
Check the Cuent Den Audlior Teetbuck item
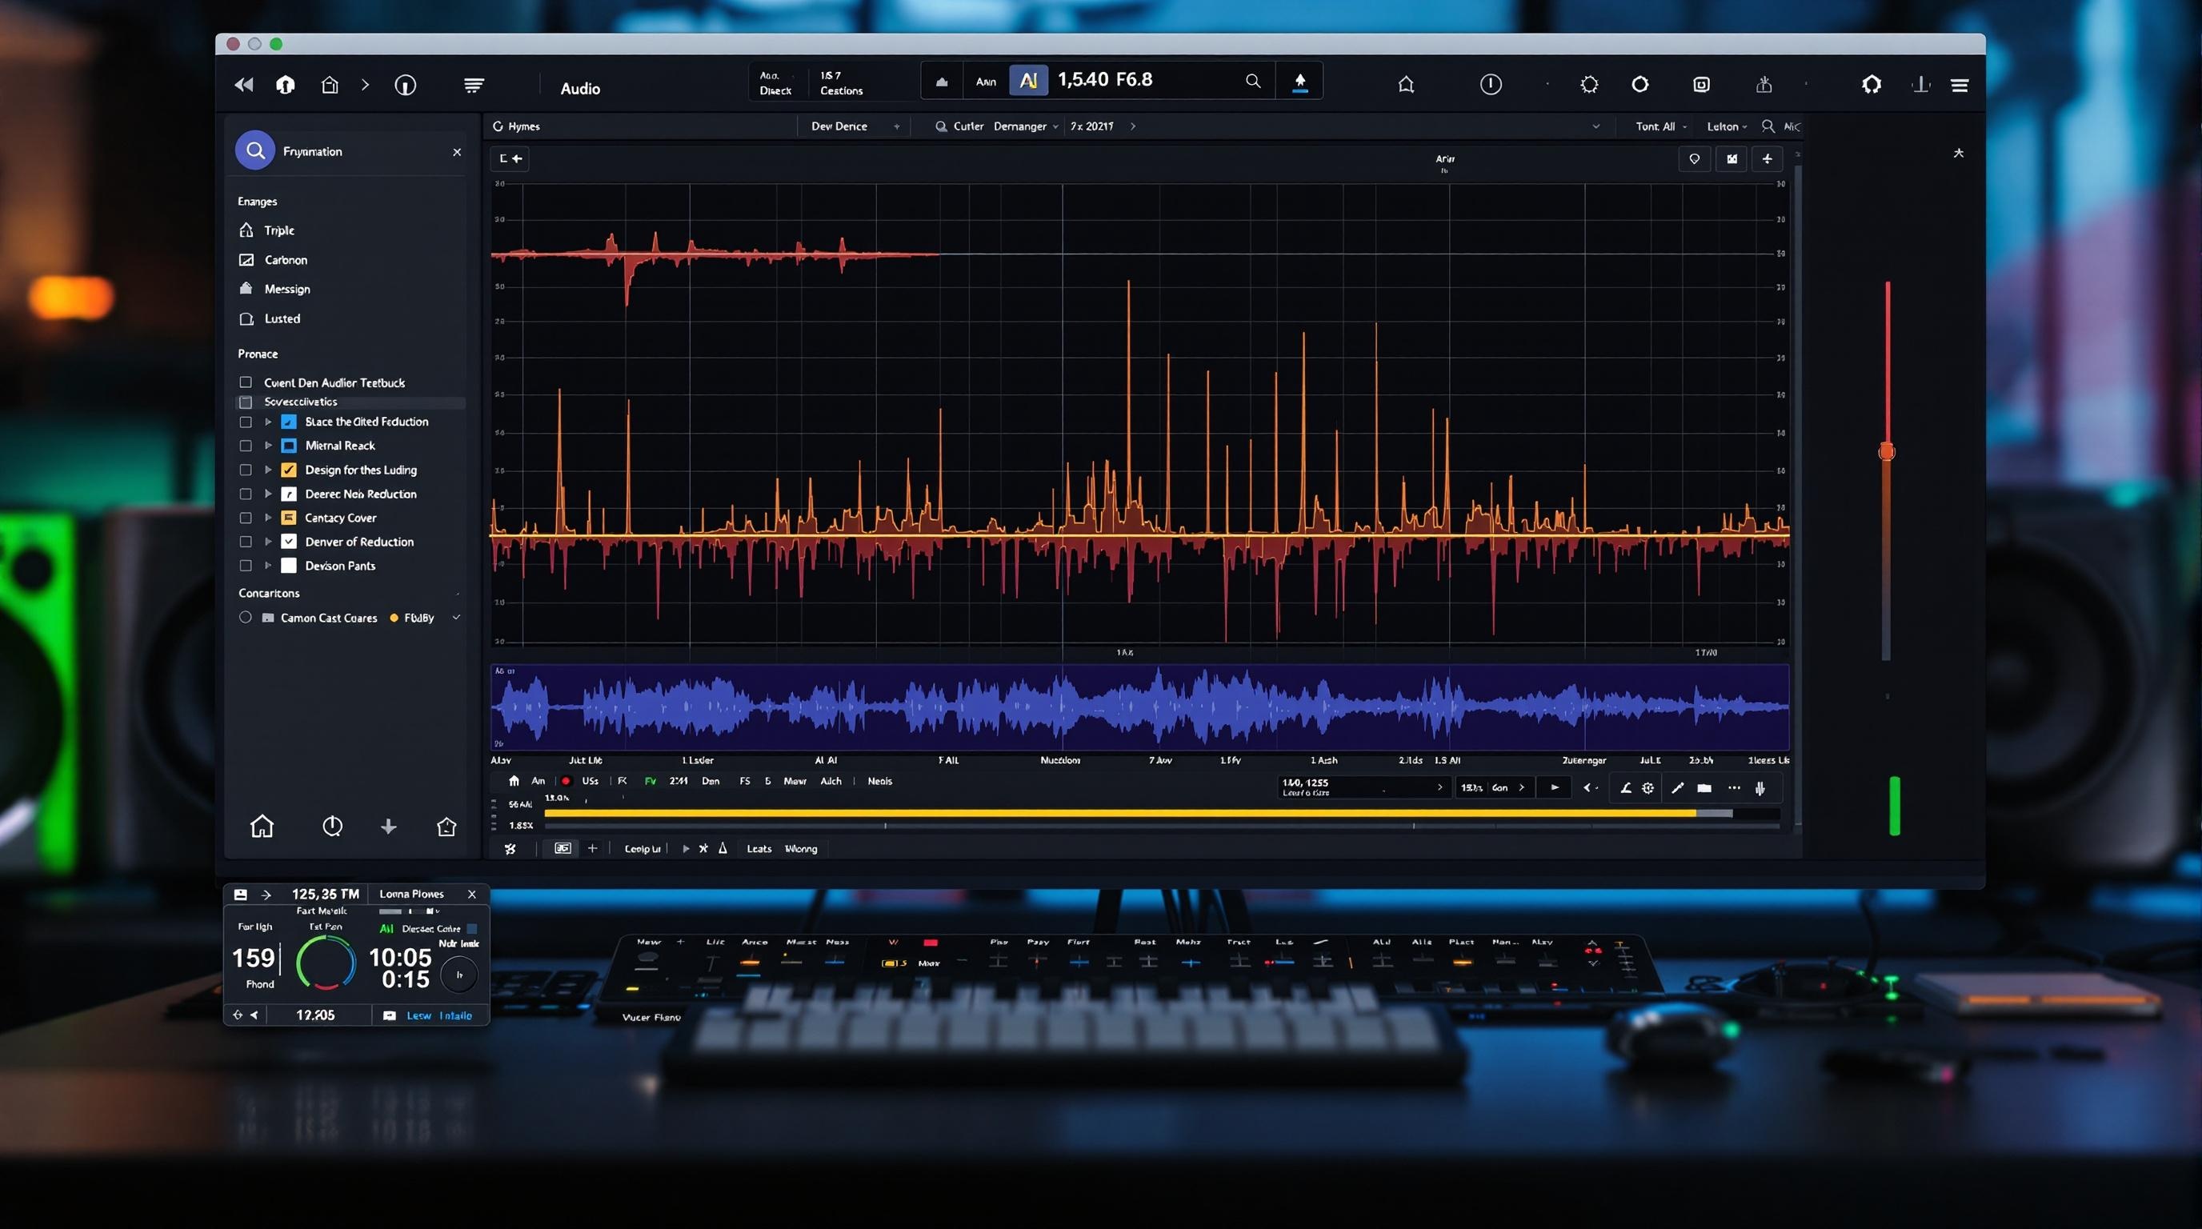pos(246,382)
